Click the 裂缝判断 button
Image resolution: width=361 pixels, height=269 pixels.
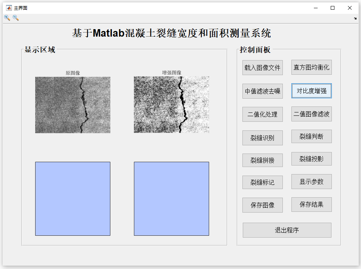312,136
